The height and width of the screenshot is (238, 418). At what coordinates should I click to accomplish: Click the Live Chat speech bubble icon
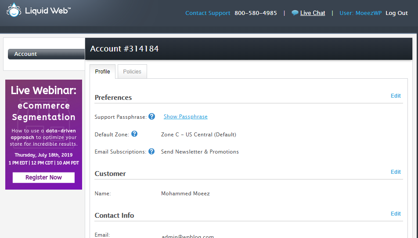click(295, 13)
